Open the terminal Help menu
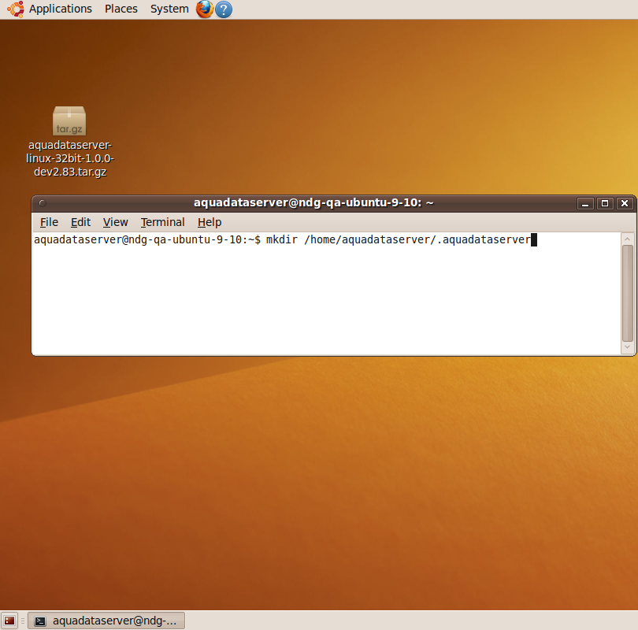638x630 pixels. point(210,222)
